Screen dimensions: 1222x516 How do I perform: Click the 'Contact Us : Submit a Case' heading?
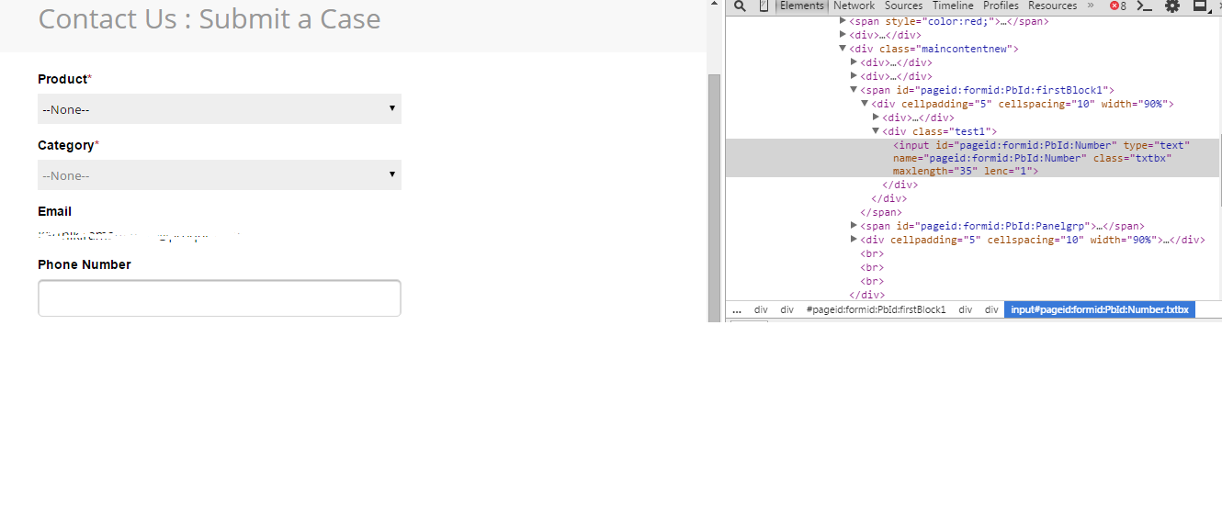tap(209, 18)
